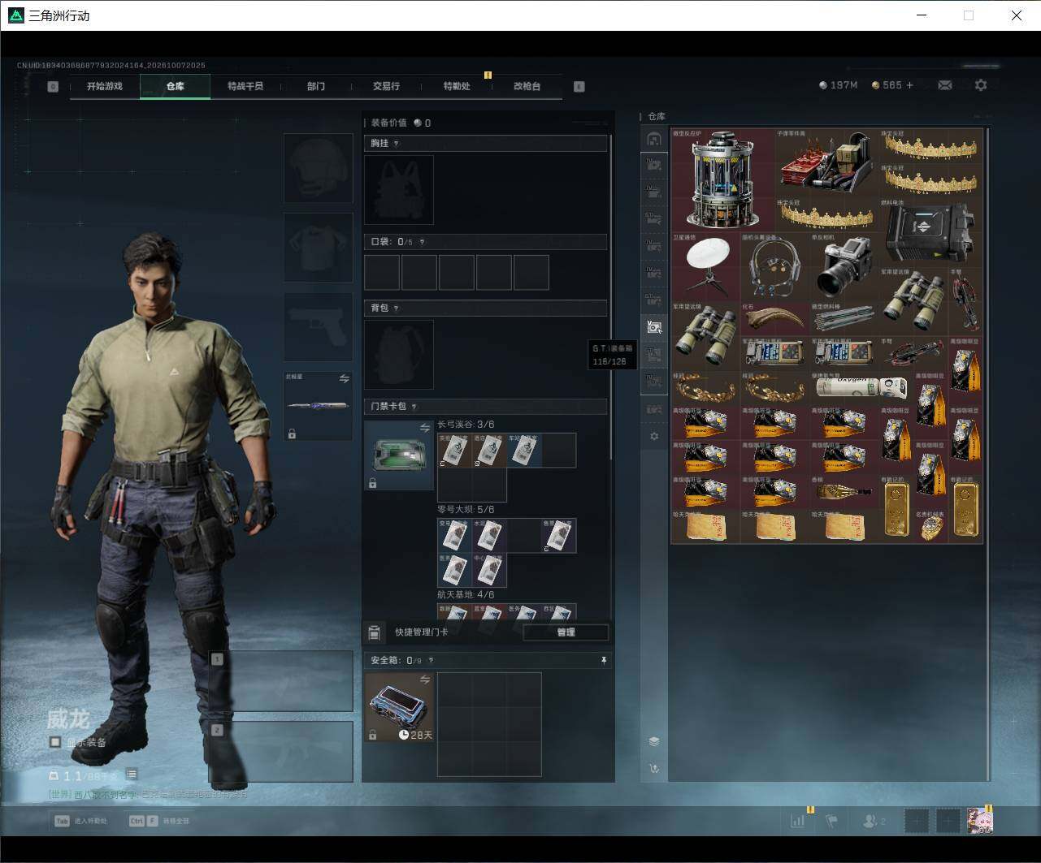Viewport: 1041px width, 863px height.
Task: Click the stash home sidebar icon
Action: (654, 140)
